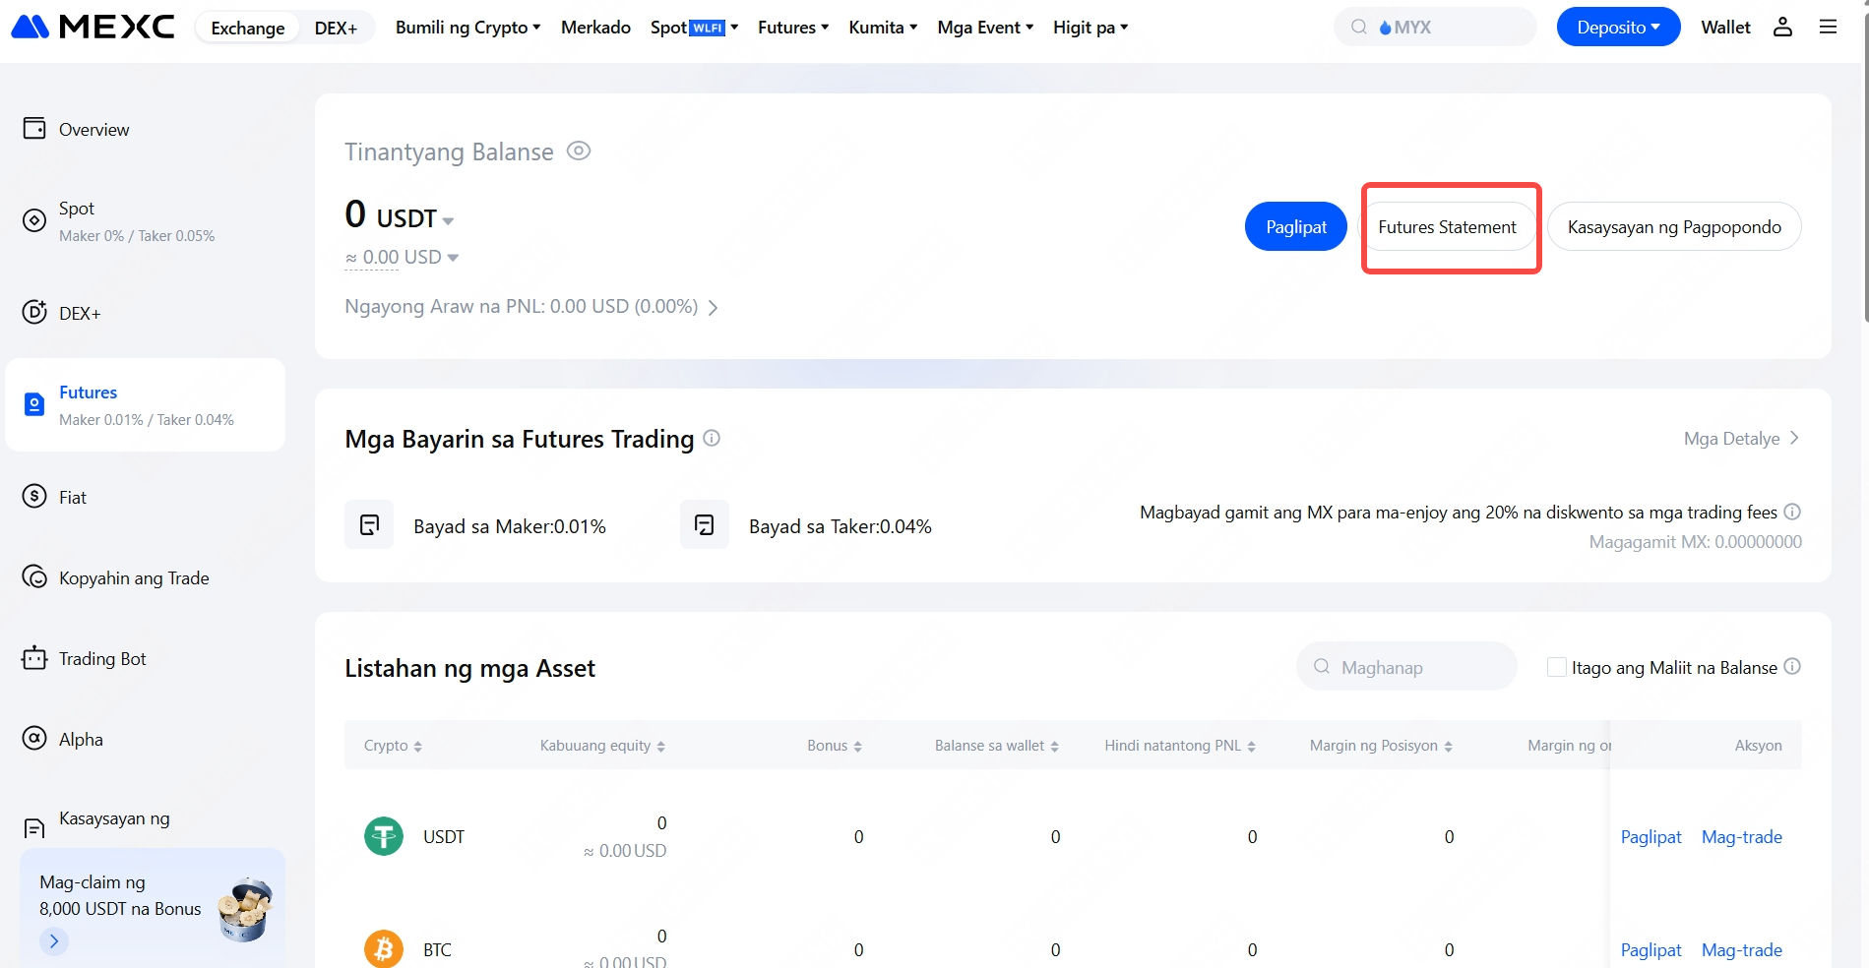Sort by Bonus column

pyautogui.click(x=835, y=746)
